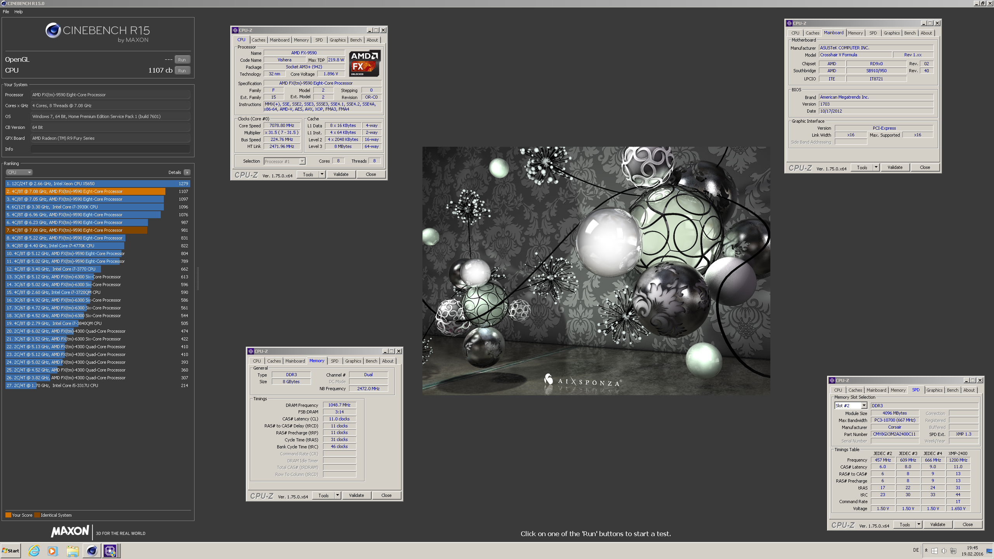Open Internet Explorer from the taskbar
The height and width of the screenshot is (559, 994).
tap(34, 550)
